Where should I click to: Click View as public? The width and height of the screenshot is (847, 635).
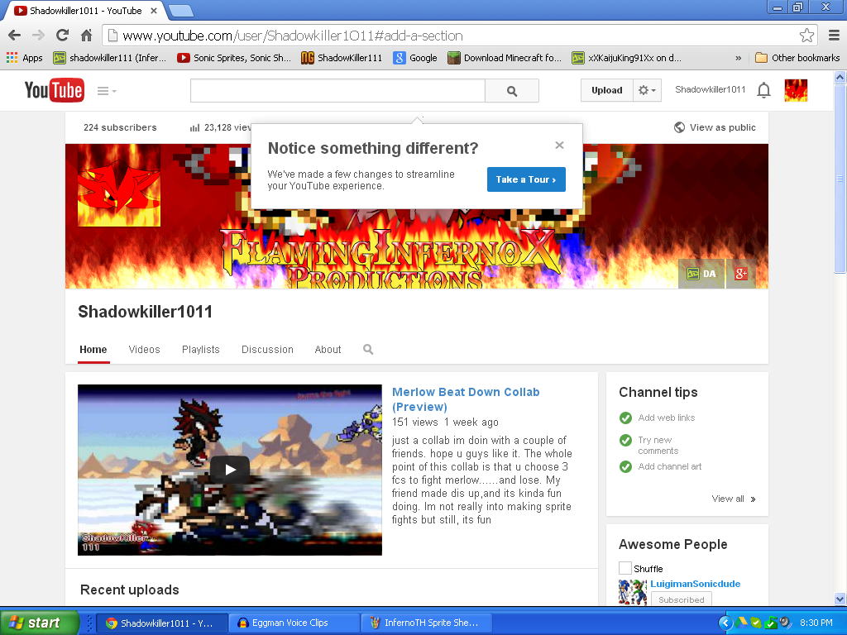[715, 127]
